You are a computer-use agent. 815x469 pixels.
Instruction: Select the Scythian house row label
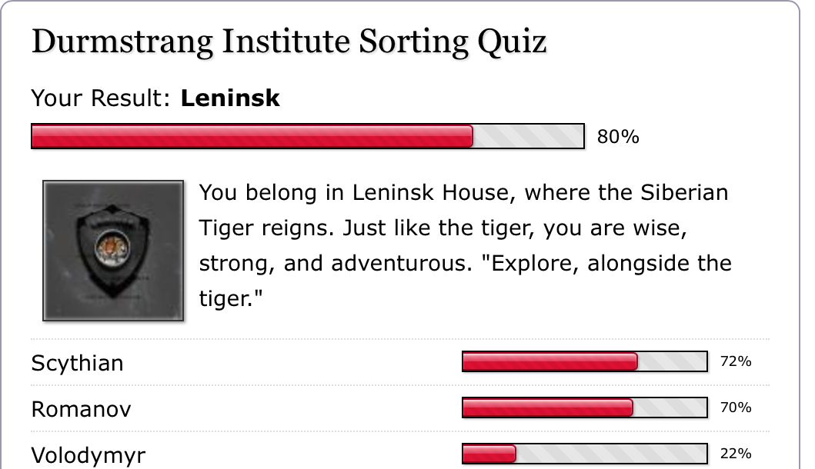(78, 363)
